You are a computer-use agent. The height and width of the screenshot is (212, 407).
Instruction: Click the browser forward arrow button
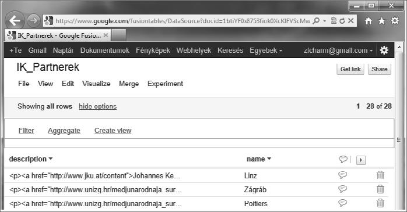[33, 21]
